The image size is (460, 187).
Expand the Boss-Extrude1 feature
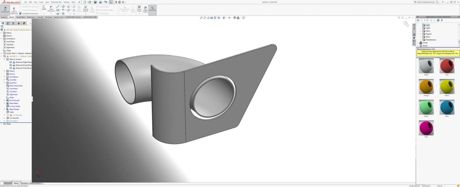point(4,100)
